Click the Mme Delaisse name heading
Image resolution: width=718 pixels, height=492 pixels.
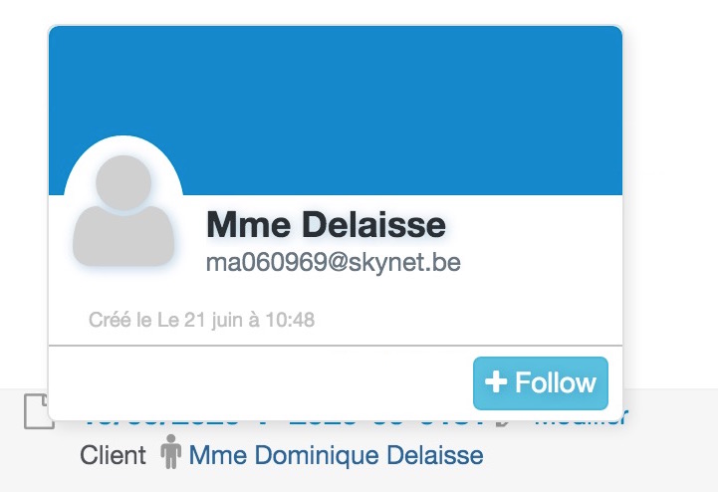pyautogui.click(x=326, y=224)
